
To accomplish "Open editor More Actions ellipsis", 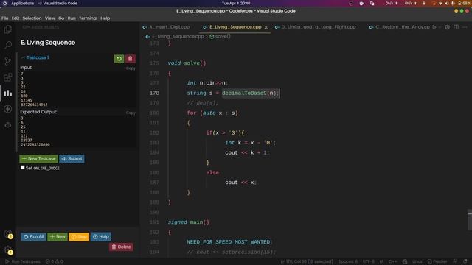I will (465, 27).
